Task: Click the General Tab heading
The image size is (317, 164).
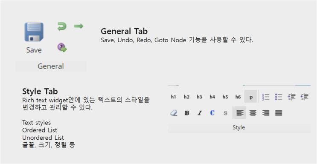Action: [124, 31]
